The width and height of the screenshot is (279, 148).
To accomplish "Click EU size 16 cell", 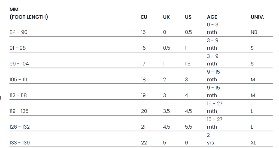I will (143, 48).
